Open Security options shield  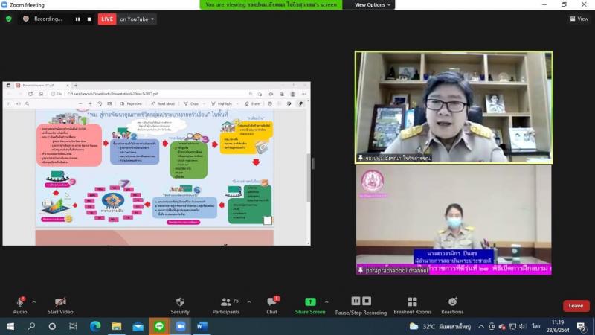(x=180, y=306)
